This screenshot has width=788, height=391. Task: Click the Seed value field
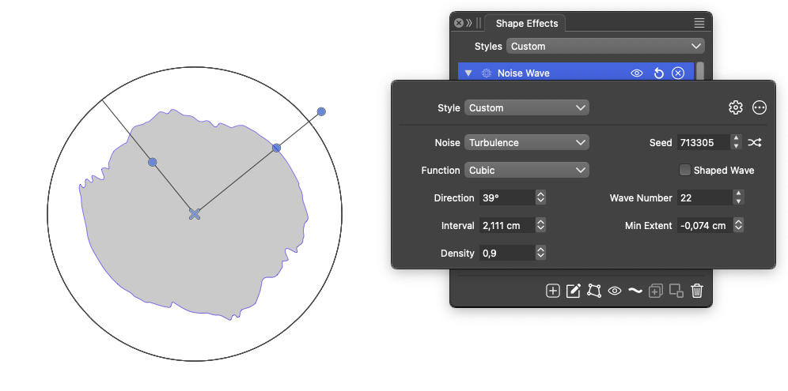tap(703, 142)
